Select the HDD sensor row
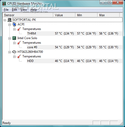This screenshot has width=125, height=127. (x=75, y=61)
